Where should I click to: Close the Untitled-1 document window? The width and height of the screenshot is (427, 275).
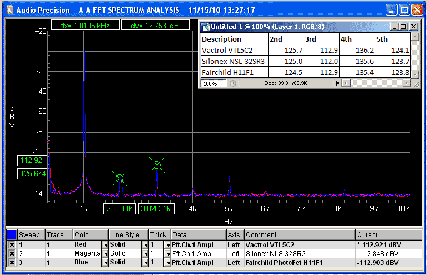[x=414, y=27]
